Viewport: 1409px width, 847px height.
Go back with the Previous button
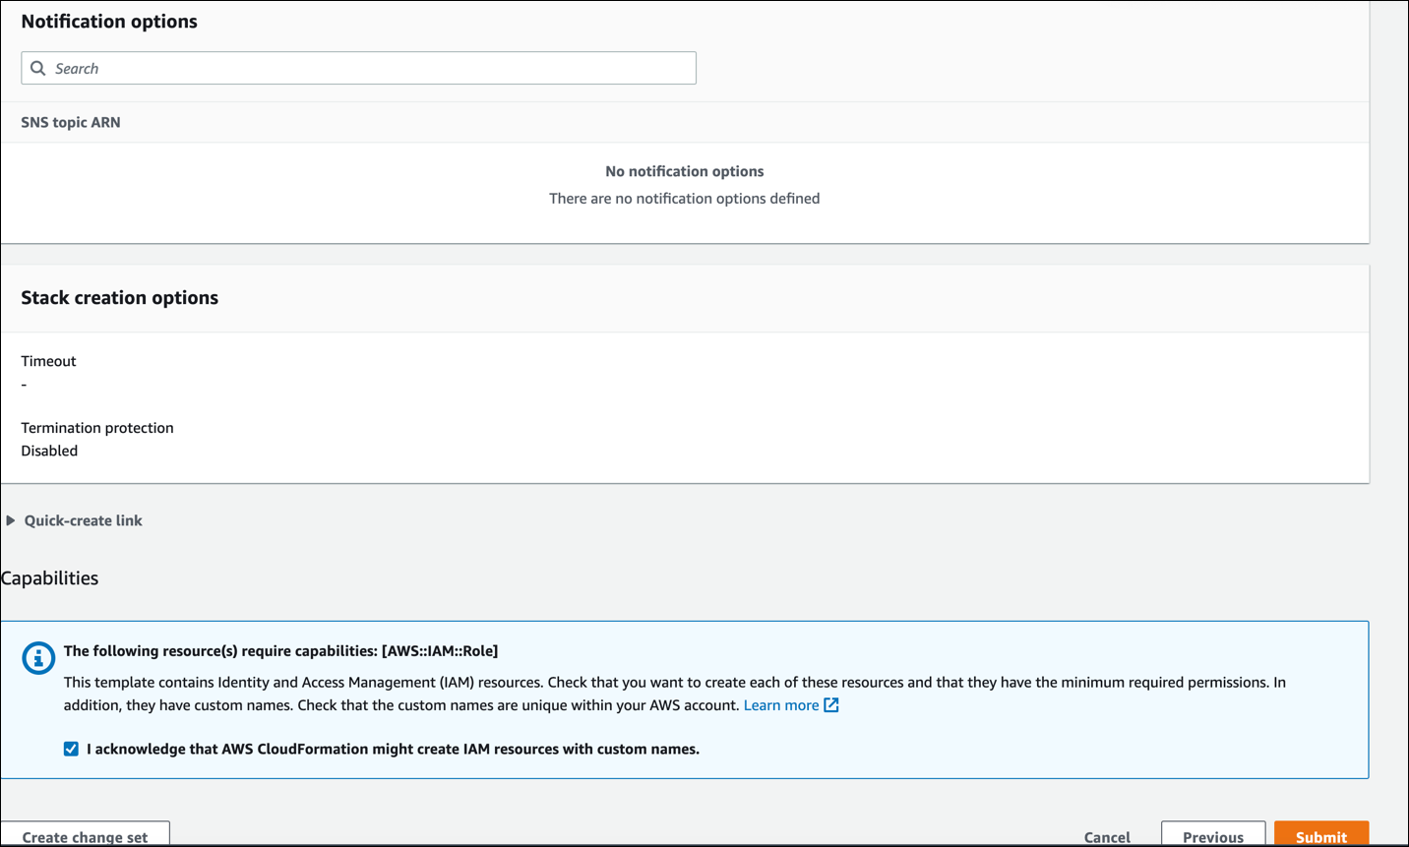point(1212,836)
